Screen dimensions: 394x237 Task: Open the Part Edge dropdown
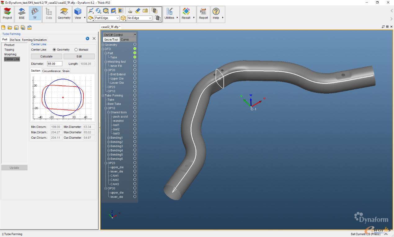[x=107, y=18]
